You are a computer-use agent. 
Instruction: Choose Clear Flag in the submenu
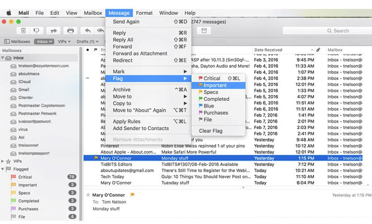(x=218, y=131)
